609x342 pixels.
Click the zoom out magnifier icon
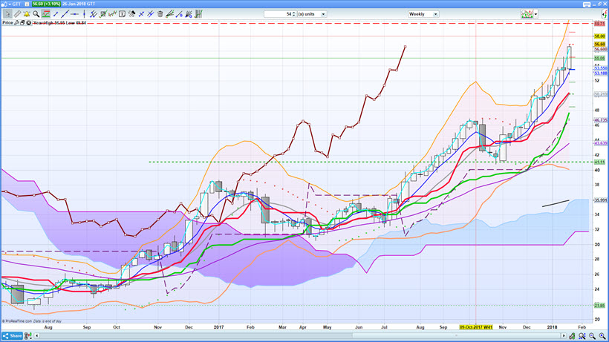click(x=592, y=336)
